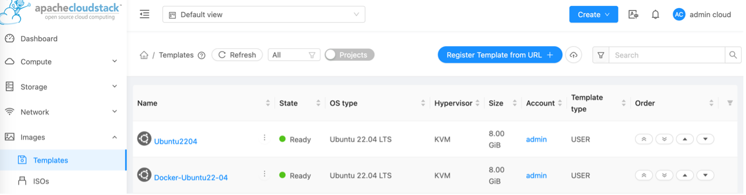Image resolution: width=746 pixels, height=195 pixels.
Task: Focus the Search input field
Action: click(x=667, y=55)
